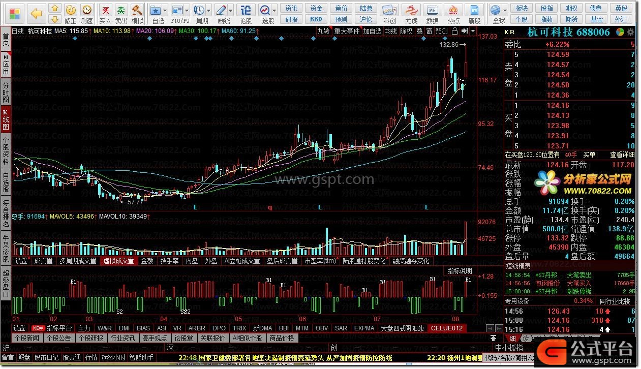641x369 pixels.
Task: Expand the 选股 dropdown arrow
Action: tap(274, 10)
